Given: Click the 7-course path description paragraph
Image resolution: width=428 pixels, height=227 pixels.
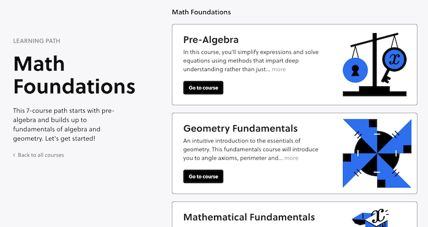Looking at the screenshot, I should click(64, 125).
